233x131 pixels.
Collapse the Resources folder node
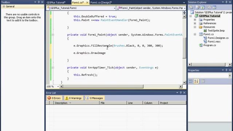[x=195, y=27]
